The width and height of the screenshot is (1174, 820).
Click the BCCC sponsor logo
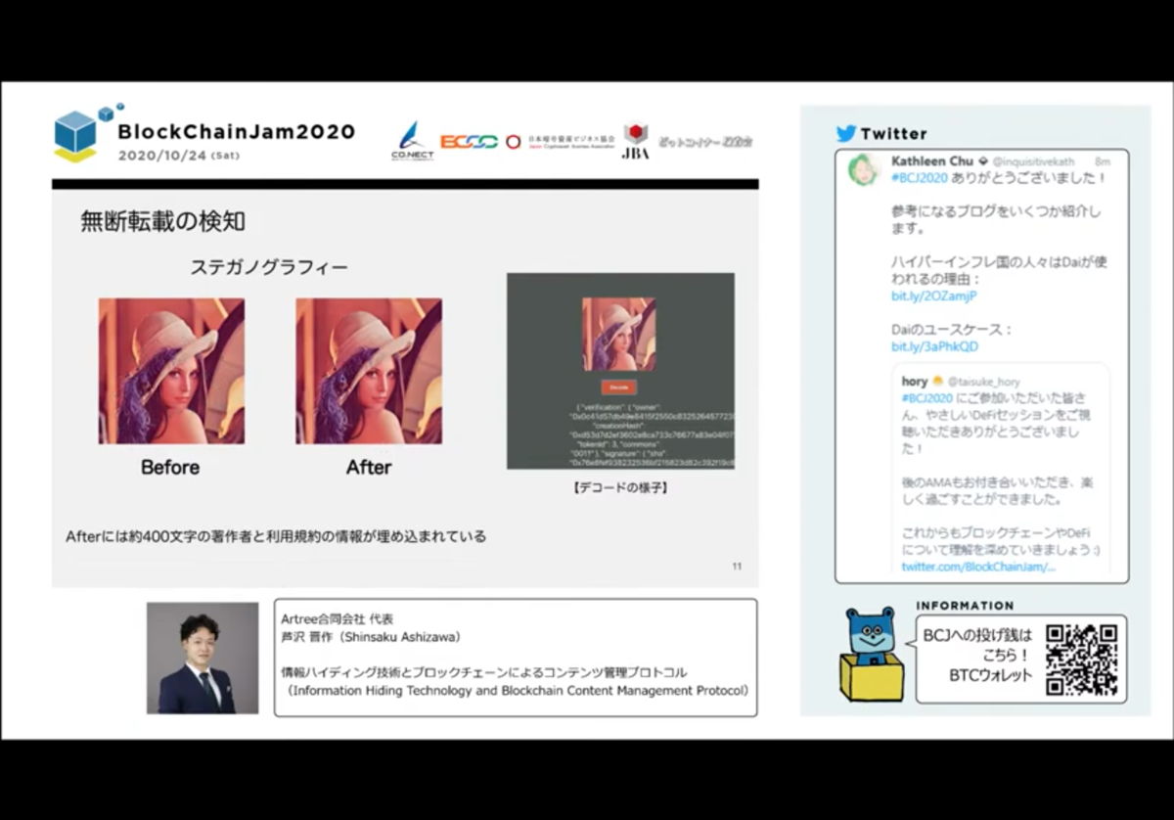pos(469,142)
